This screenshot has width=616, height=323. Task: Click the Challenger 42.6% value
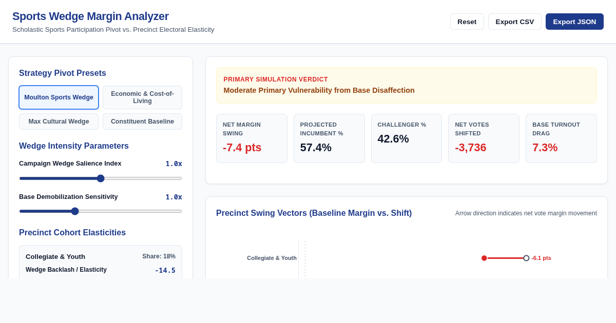[x=393, y=139]
